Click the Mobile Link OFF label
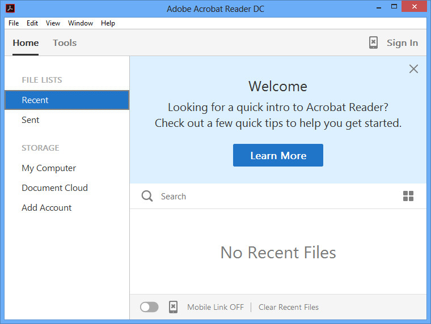 click(216, 307)
